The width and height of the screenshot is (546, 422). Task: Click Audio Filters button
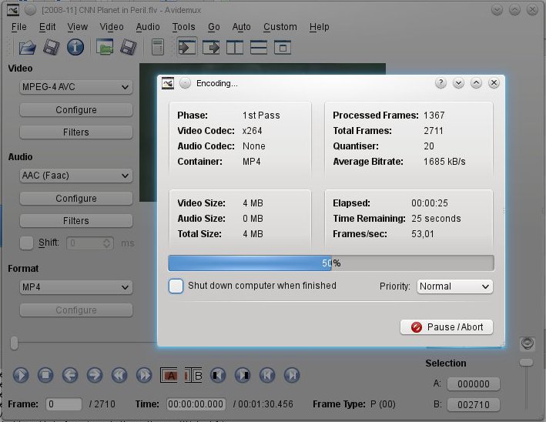pyautogui.click(x=76, y=221)
